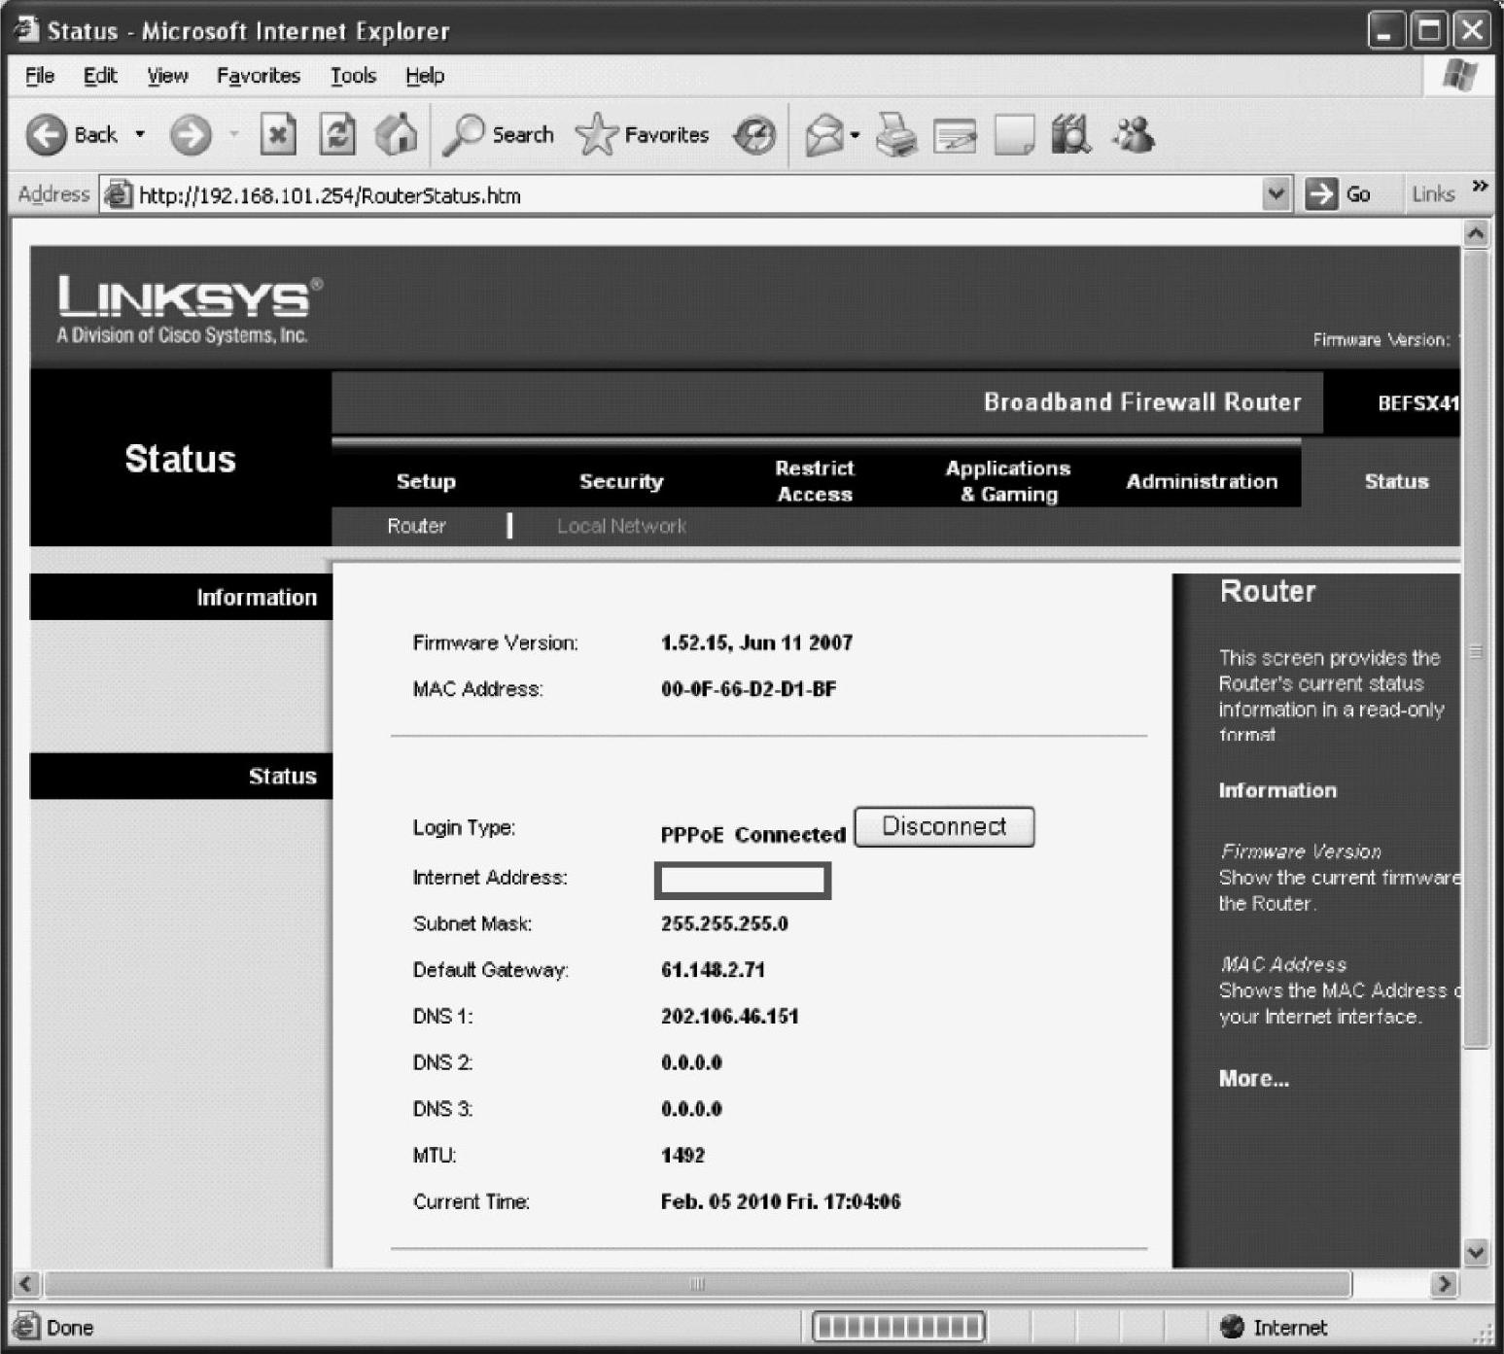The image size is (1504, 1354).
Task: Click the vertical scrollbar thumb
Action: [1476, 648]
